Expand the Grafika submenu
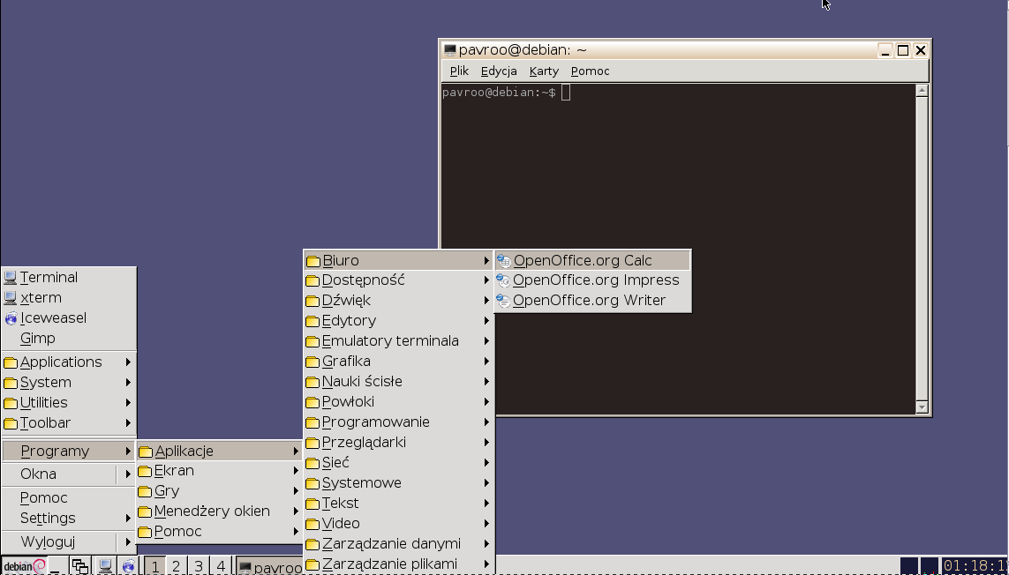 [x=346, y=362]
